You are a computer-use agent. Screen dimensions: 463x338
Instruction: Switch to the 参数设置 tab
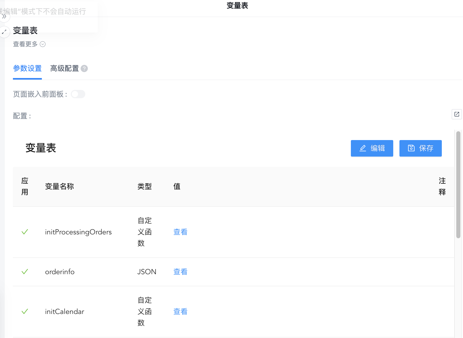[27, 68]
